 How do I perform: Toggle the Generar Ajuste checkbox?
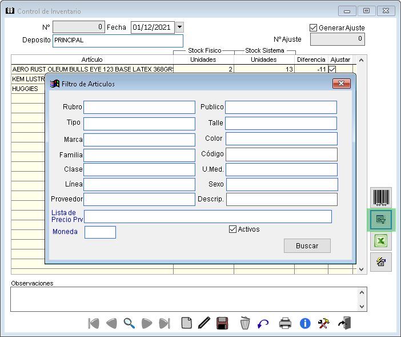pyautogui.click(x=313, y=27)
